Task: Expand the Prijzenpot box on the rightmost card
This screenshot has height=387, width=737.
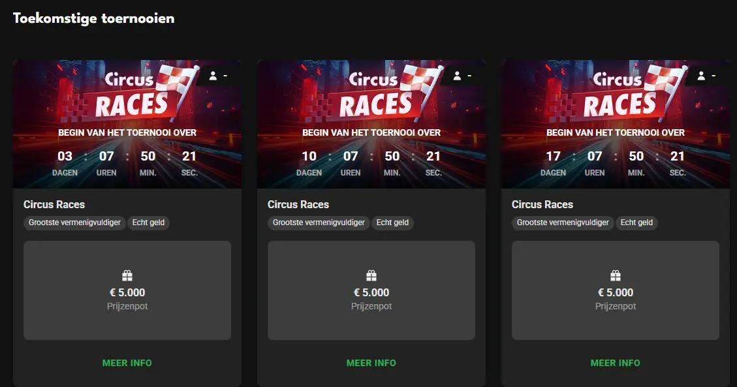Action: [x=616, y=290]
